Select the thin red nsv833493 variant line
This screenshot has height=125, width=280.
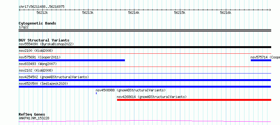click(145, 67)
